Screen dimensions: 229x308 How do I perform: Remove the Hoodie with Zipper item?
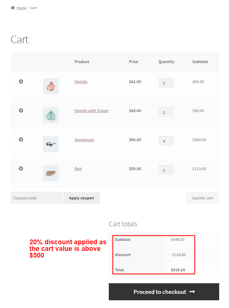(21, 110)
